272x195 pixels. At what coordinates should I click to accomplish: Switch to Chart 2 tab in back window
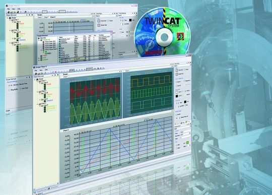pyautogui.click(x=46, y=17)
